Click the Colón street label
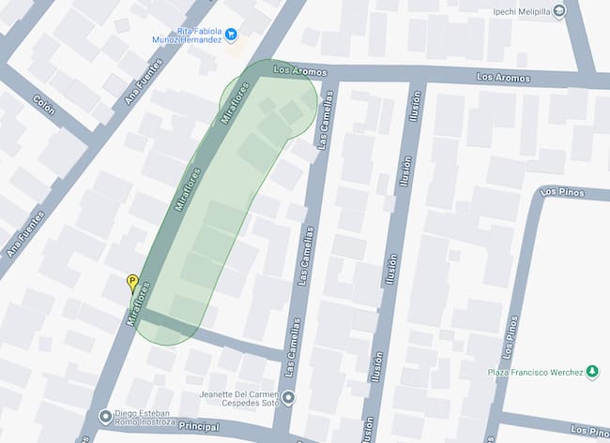Viewport: 610px width, 443px height. (44, 105)
